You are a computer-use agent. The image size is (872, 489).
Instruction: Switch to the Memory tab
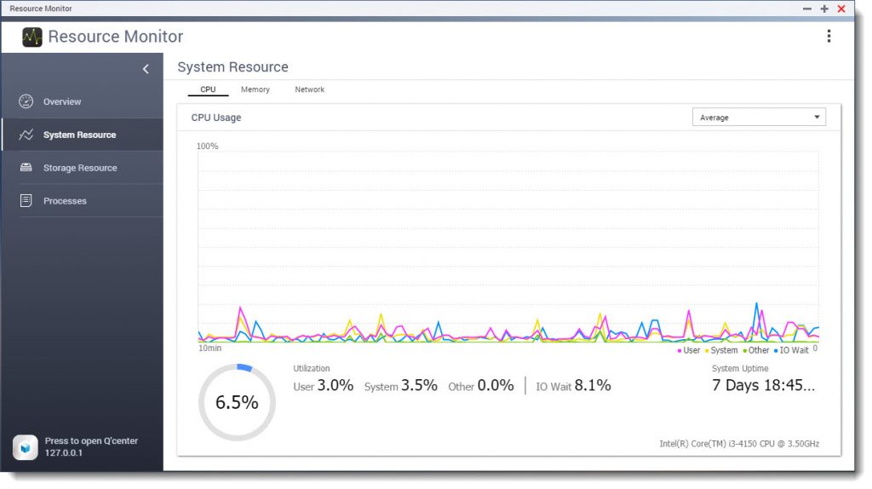[255, 89]
